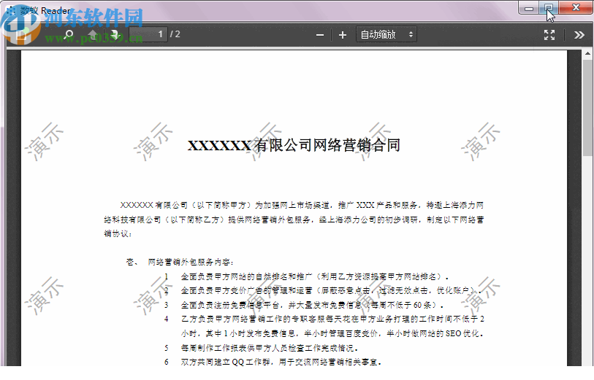Click list item 4 乙方负责甲方网络营销工作
The height and width of the screenshot is (380, 594).
324,326
